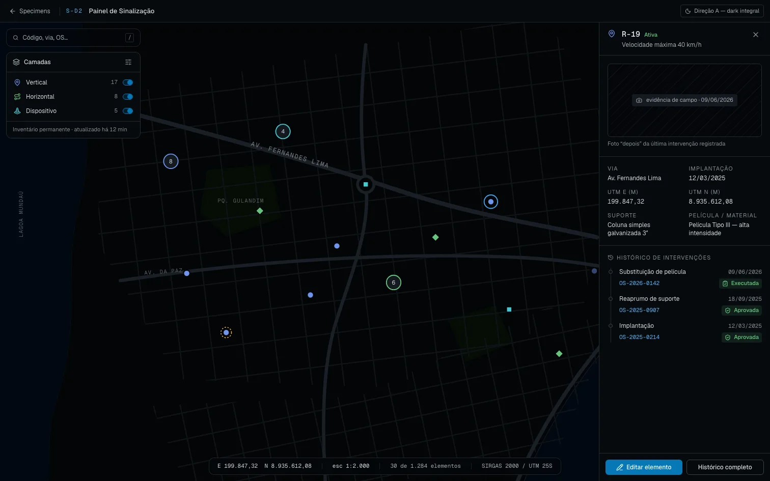The width and height of the screenshot is (770, 481).
Task: Click the Vertical layer pin icon
Action: pyautogui.click(x=17, y=82)
